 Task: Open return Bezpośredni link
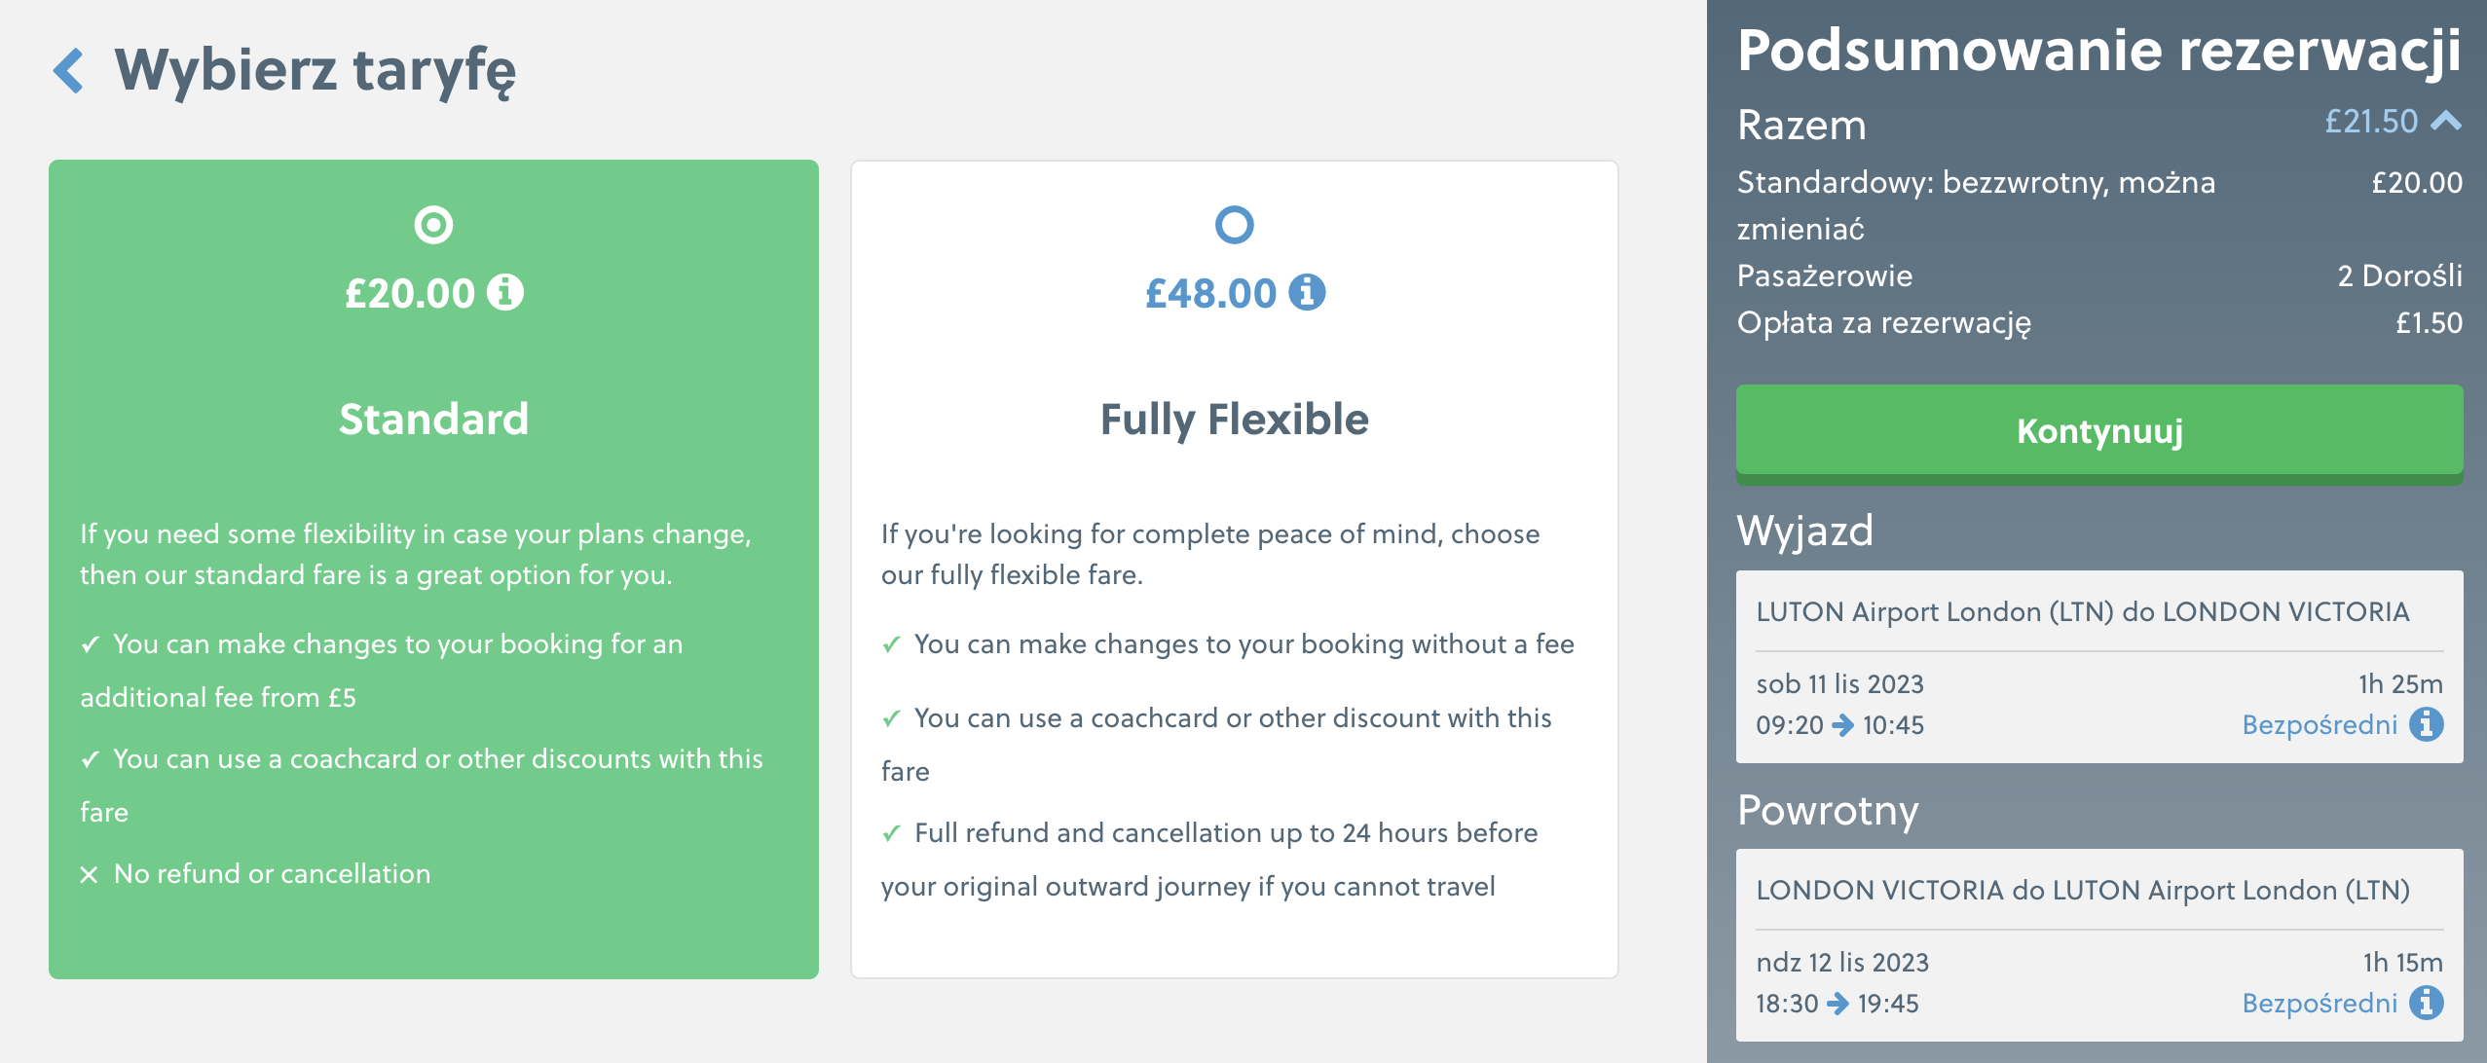click(2320, 1003)
